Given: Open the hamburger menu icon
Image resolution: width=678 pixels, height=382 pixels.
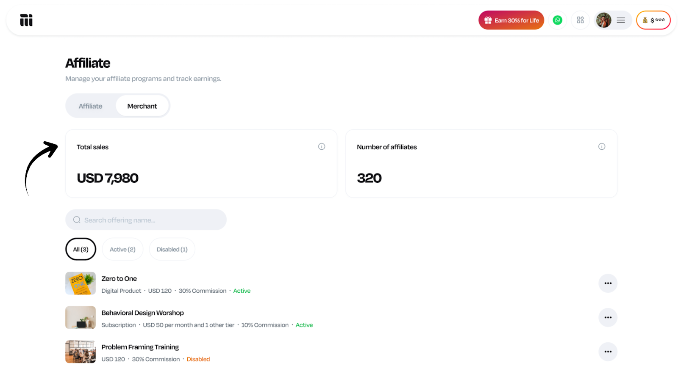Looking at the screenshot, I should [x=621, y=20].
